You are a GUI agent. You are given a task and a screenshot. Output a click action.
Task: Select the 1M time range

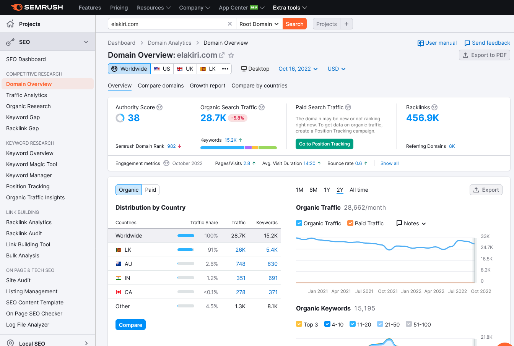299,190
